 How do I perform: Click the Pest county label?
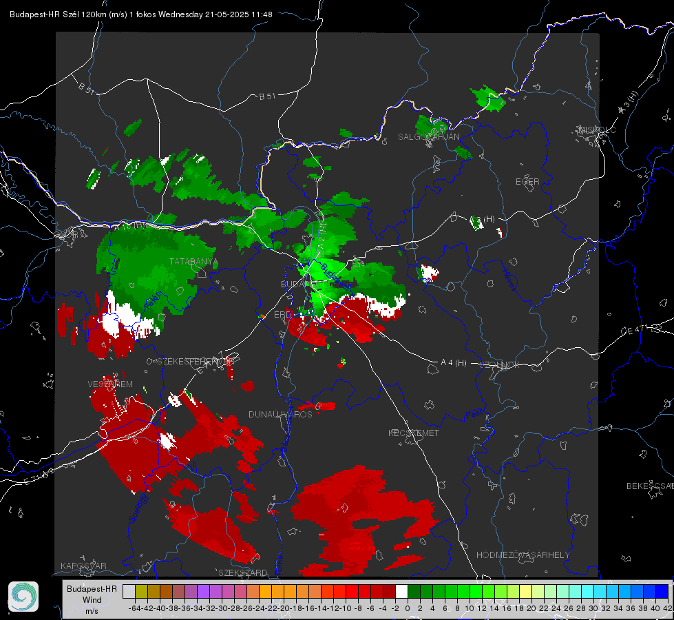click(474, 415)
